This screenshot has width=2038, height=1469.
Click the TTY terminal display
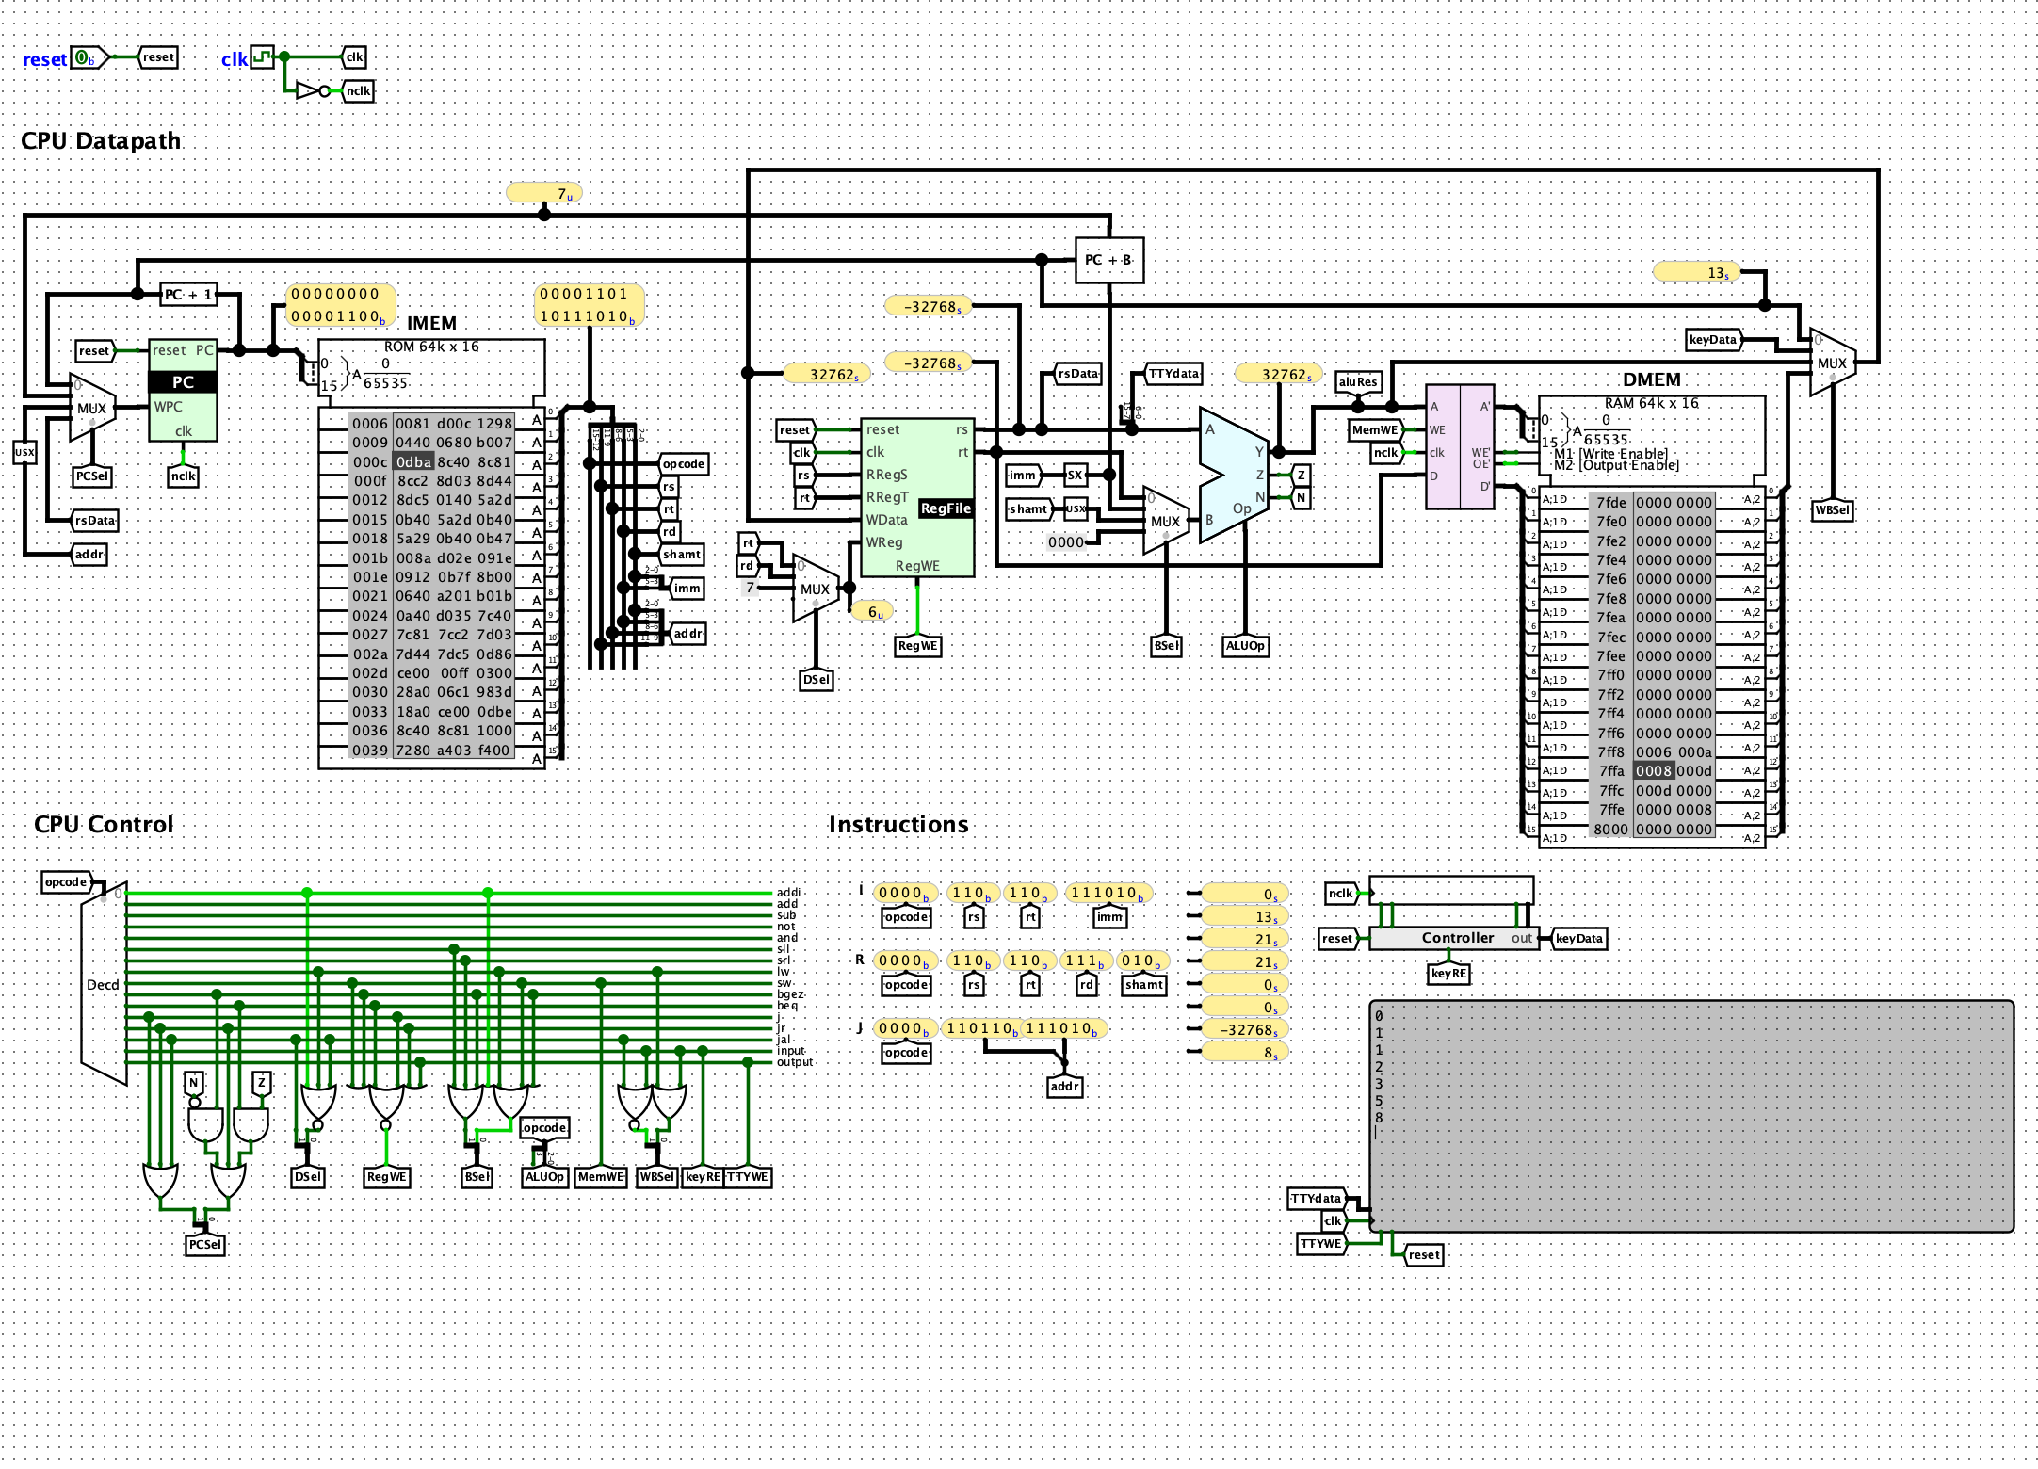point(1691,1116)
